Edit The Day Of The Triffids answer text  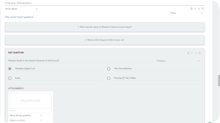point(157,78)
